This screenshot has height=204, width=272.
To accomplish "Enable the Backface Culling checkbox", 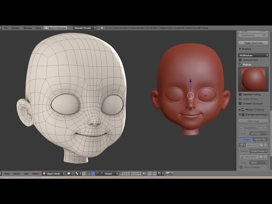I will click(x=240, y=94).
